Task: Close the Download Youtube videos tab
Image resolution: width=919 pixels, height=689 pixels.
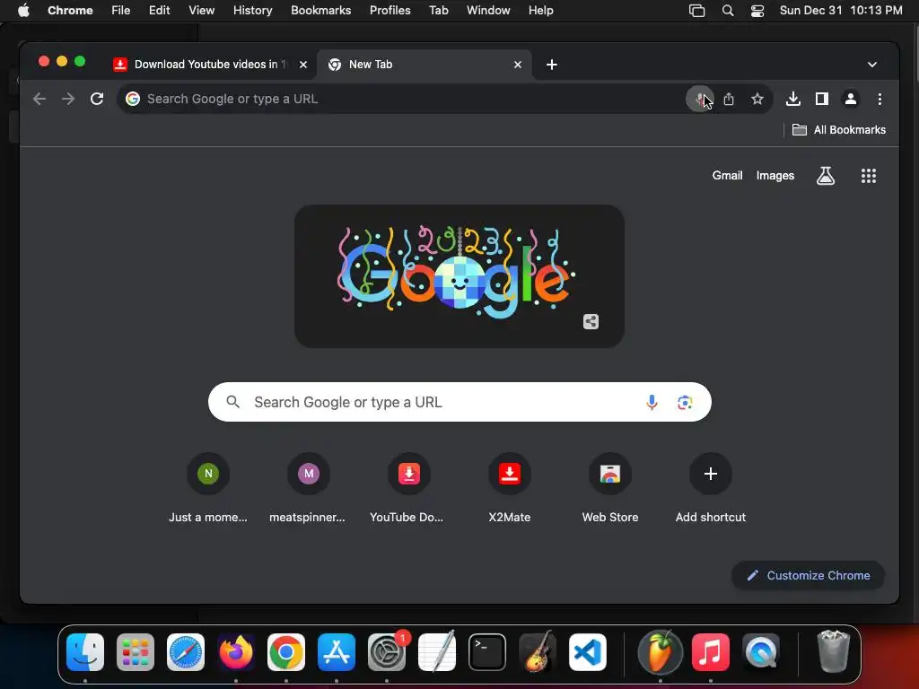Action: [x=303, y=65]
